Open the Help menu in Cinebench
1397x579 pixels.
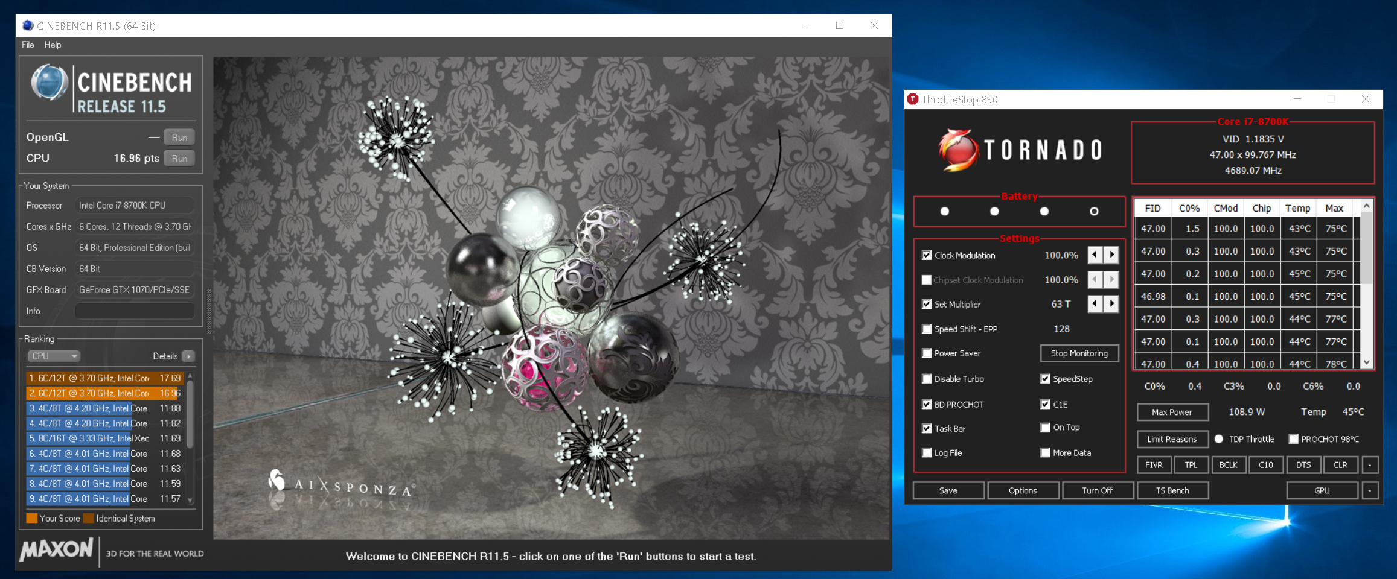coord(53,45)
